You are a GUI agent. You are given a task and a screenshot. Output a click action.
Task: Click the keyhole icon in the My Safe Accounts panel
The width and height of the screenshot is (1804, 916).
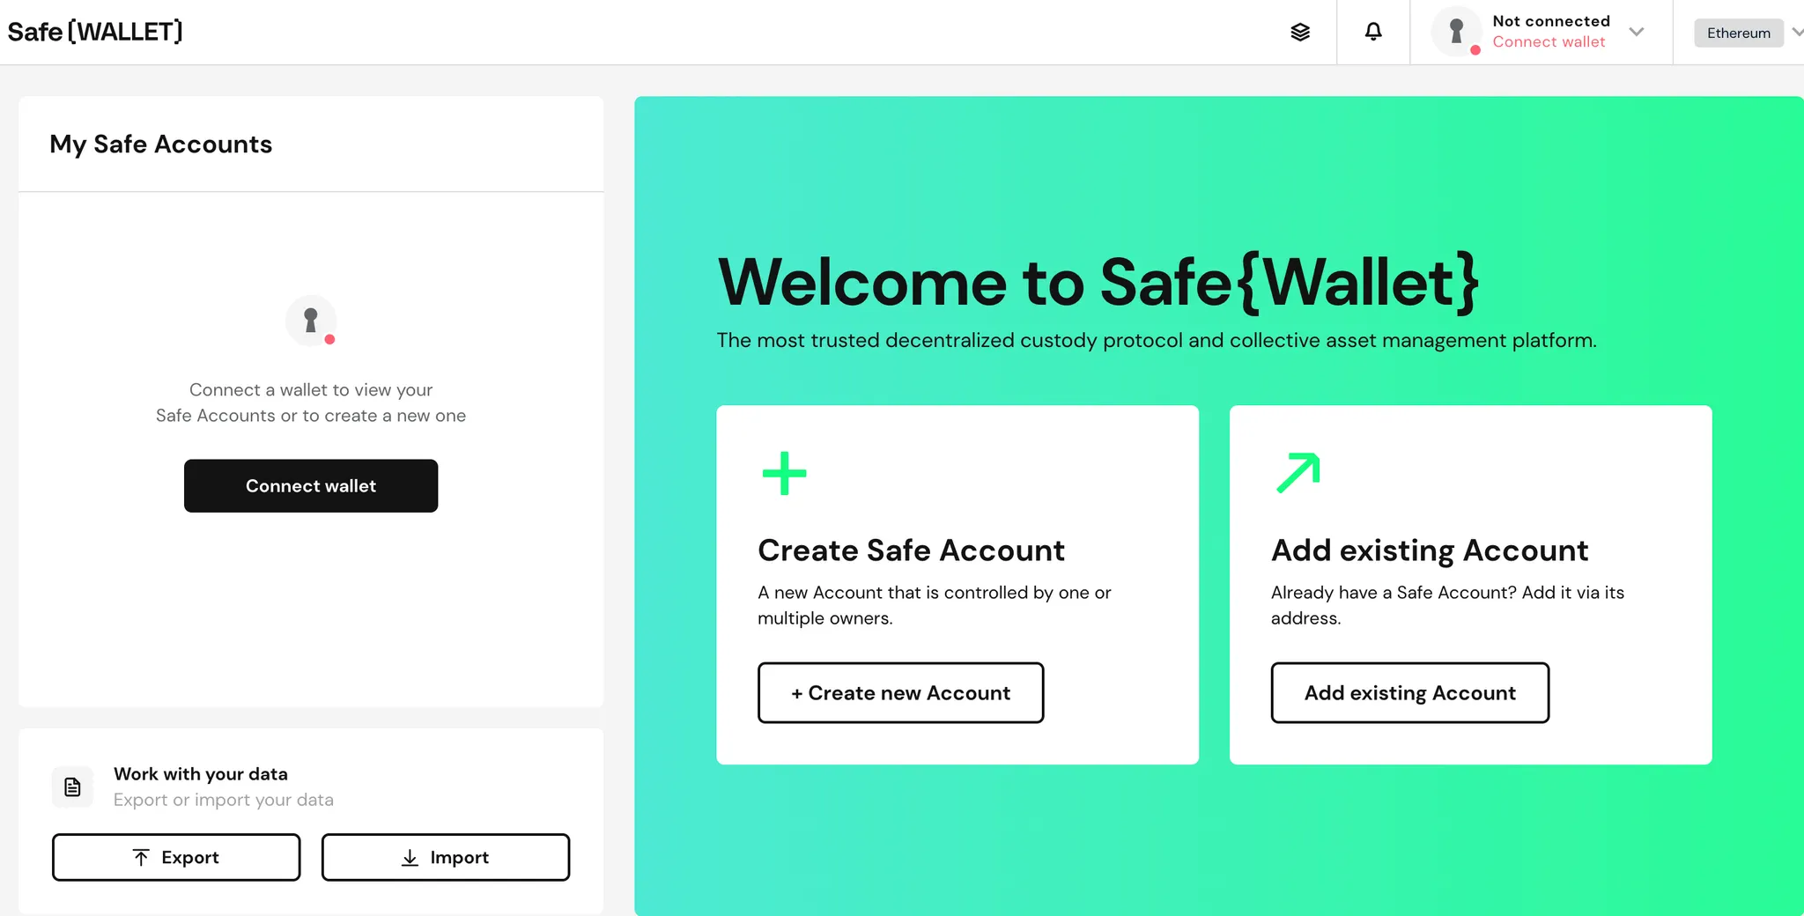pos(311,321)
